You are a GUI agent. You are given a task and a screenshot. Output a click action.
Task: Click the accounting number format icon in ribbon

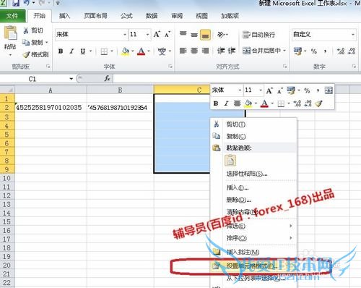297,51
